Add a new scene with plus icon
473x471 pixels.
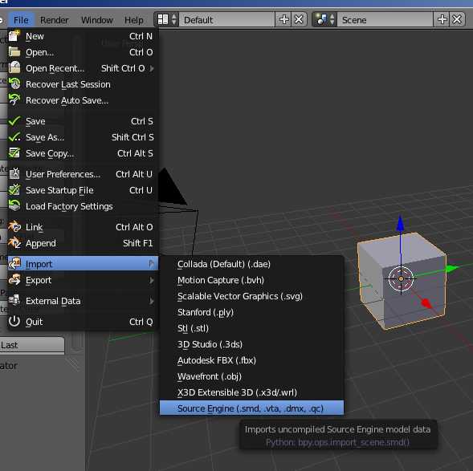442,19
